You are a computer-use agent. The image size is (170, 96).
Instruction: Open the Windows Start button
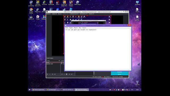(29, 90)
